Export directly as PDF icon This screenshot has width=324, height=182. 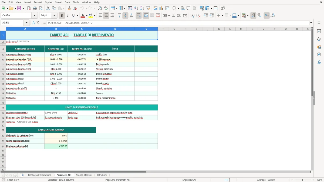29,8
